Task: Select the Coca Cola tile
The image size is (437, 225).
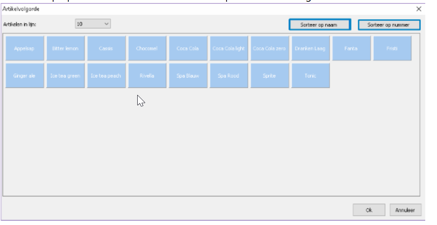Action: coord(188,48)
